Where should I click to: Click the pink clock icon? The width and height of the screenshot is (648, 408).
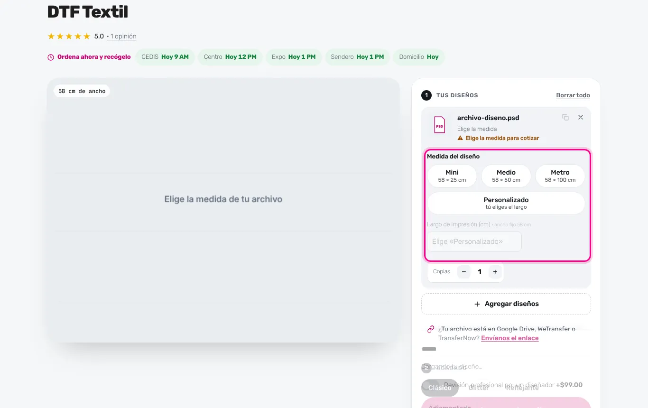point(51,57)
